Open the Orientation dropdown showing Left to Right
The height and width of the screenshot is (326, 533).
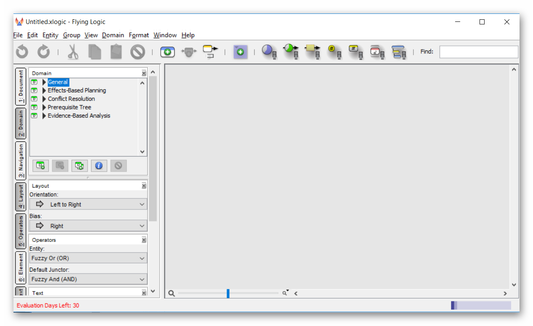tap(88, 204)
